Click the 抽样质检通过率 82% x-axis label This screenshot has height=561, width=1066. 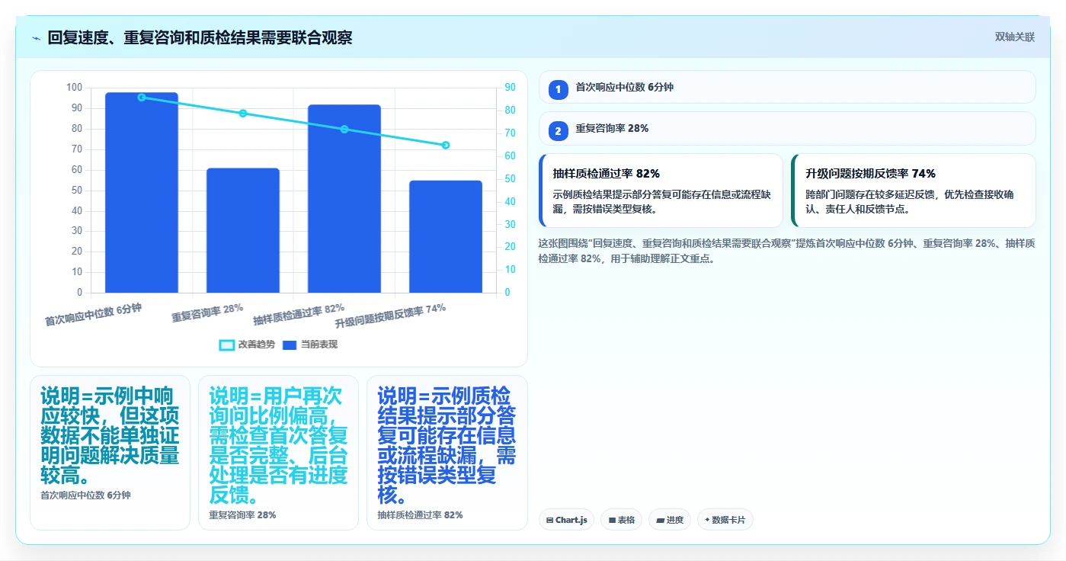pyautogui.click(x=299, y=315)
